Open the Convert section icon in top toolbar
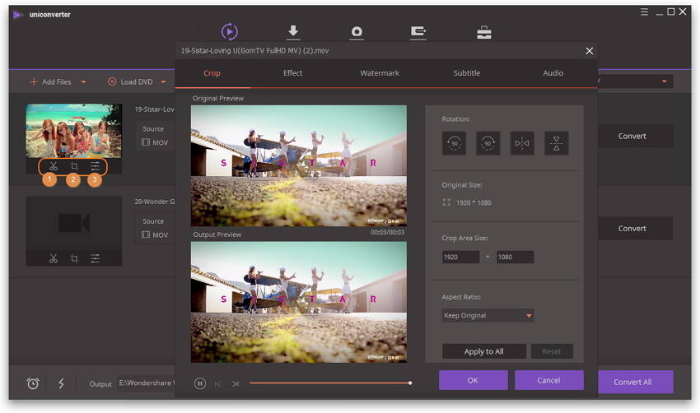Screen dimensions: 700x413 (230, 31)
